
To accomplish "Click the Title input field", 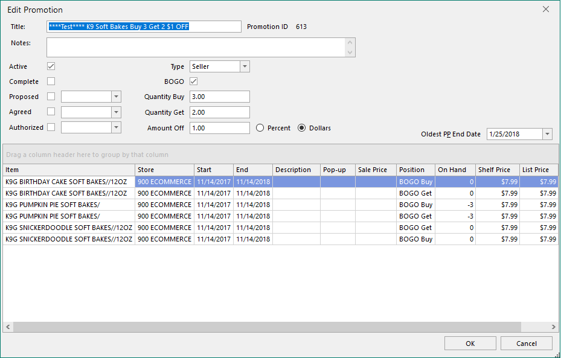I will pyautogui.click(x=144, y=27).
